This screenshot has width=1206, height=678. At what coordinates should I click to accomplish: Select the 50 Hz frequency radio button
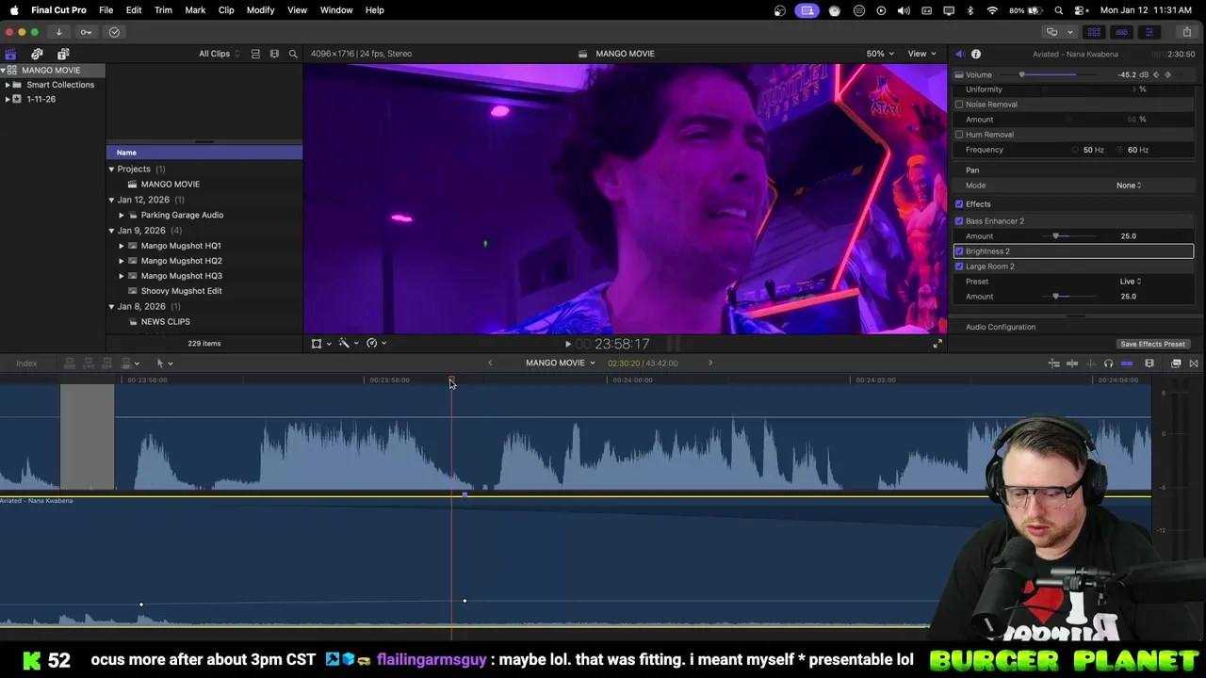pos(1075,150)
